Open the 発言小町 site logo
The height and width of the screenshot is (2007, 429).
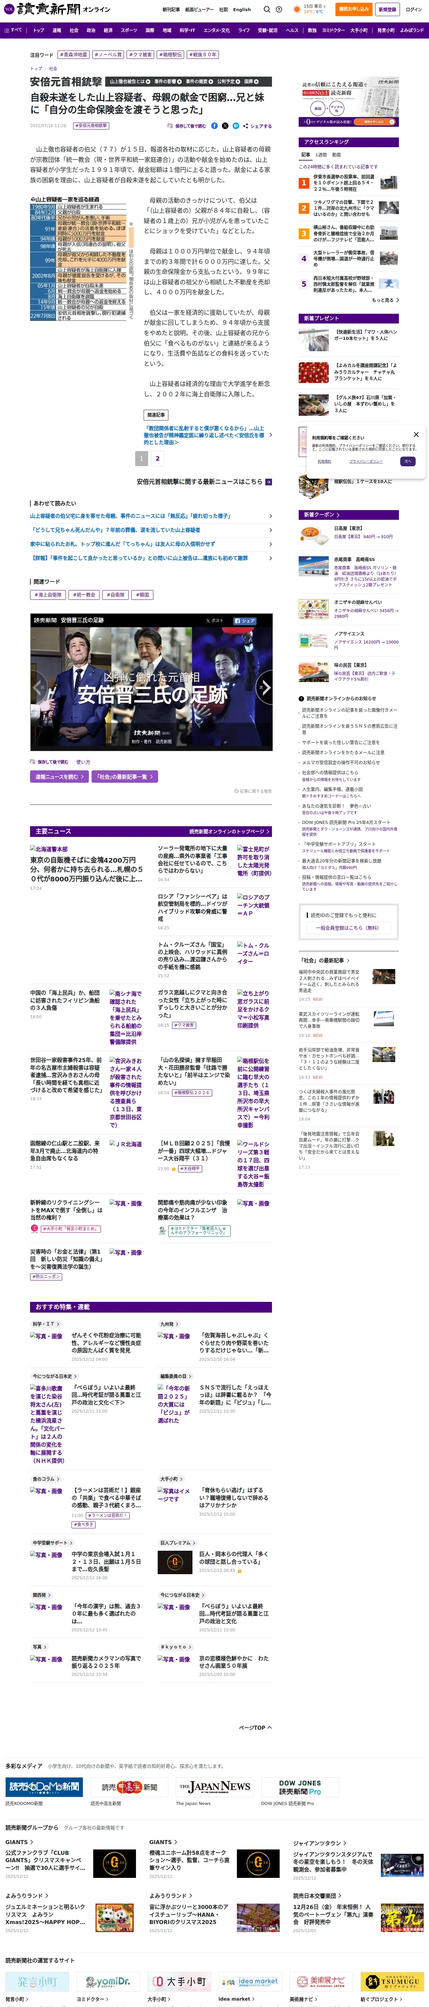pyautogui.click(x=37, y=1981)
